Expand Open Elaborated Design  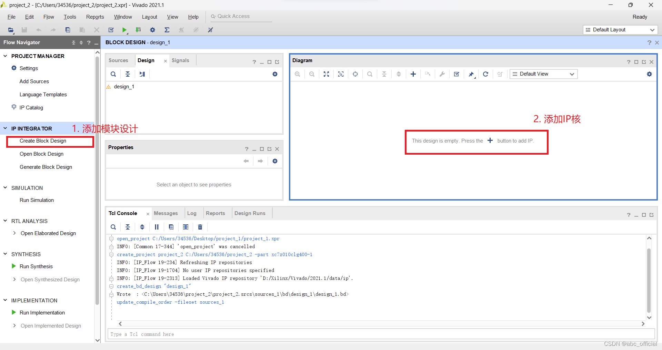(x=14, y=233)
